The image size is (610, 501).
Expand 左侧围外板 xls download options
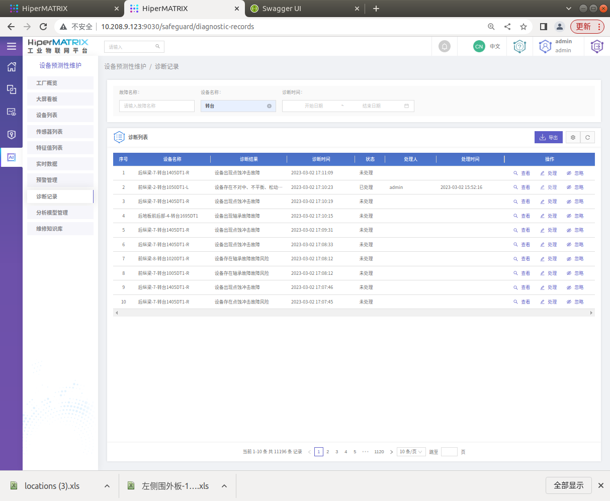(x=224, y=486)
